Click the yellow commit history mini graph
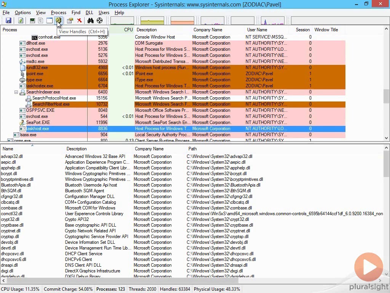The image size is (390, 293). coord(152,21)
